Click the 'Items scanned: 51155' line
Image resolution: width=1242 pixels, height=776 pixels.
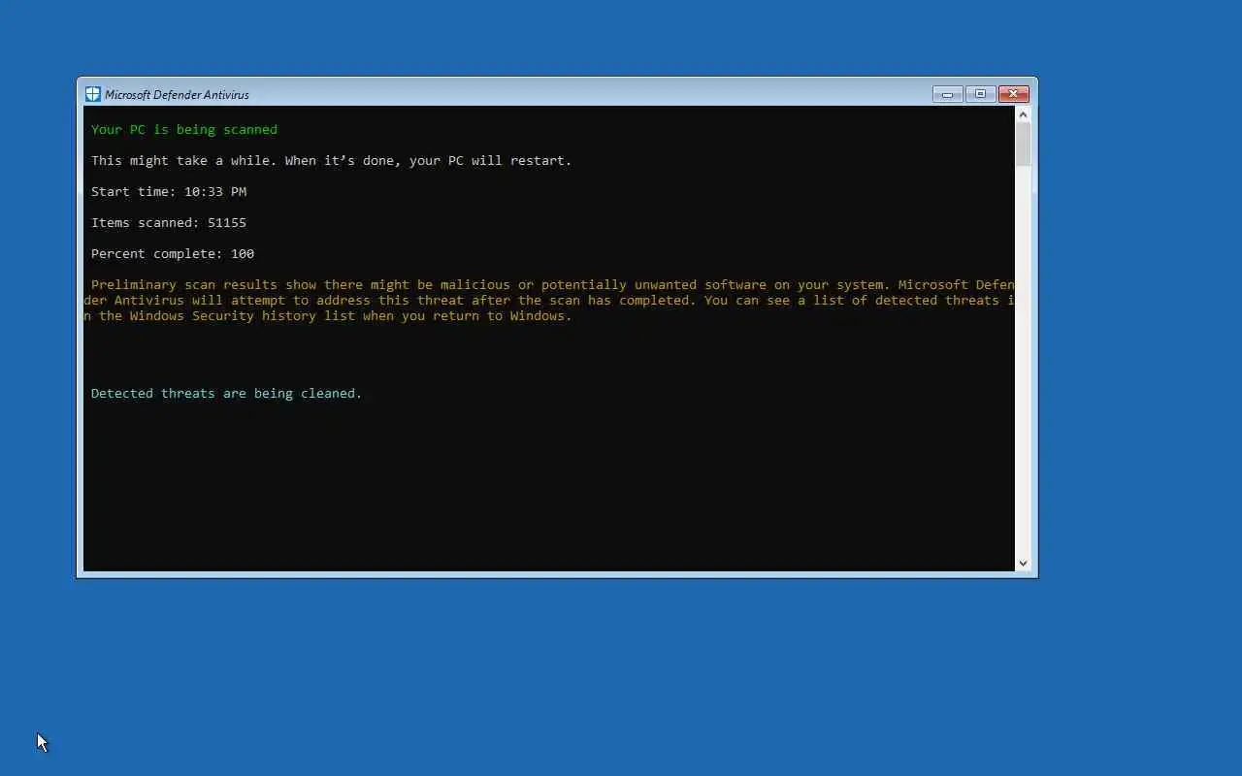click(169, 222)
